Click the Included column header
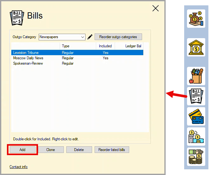Screen dimensions: 209x175 (x=105, y=46)
